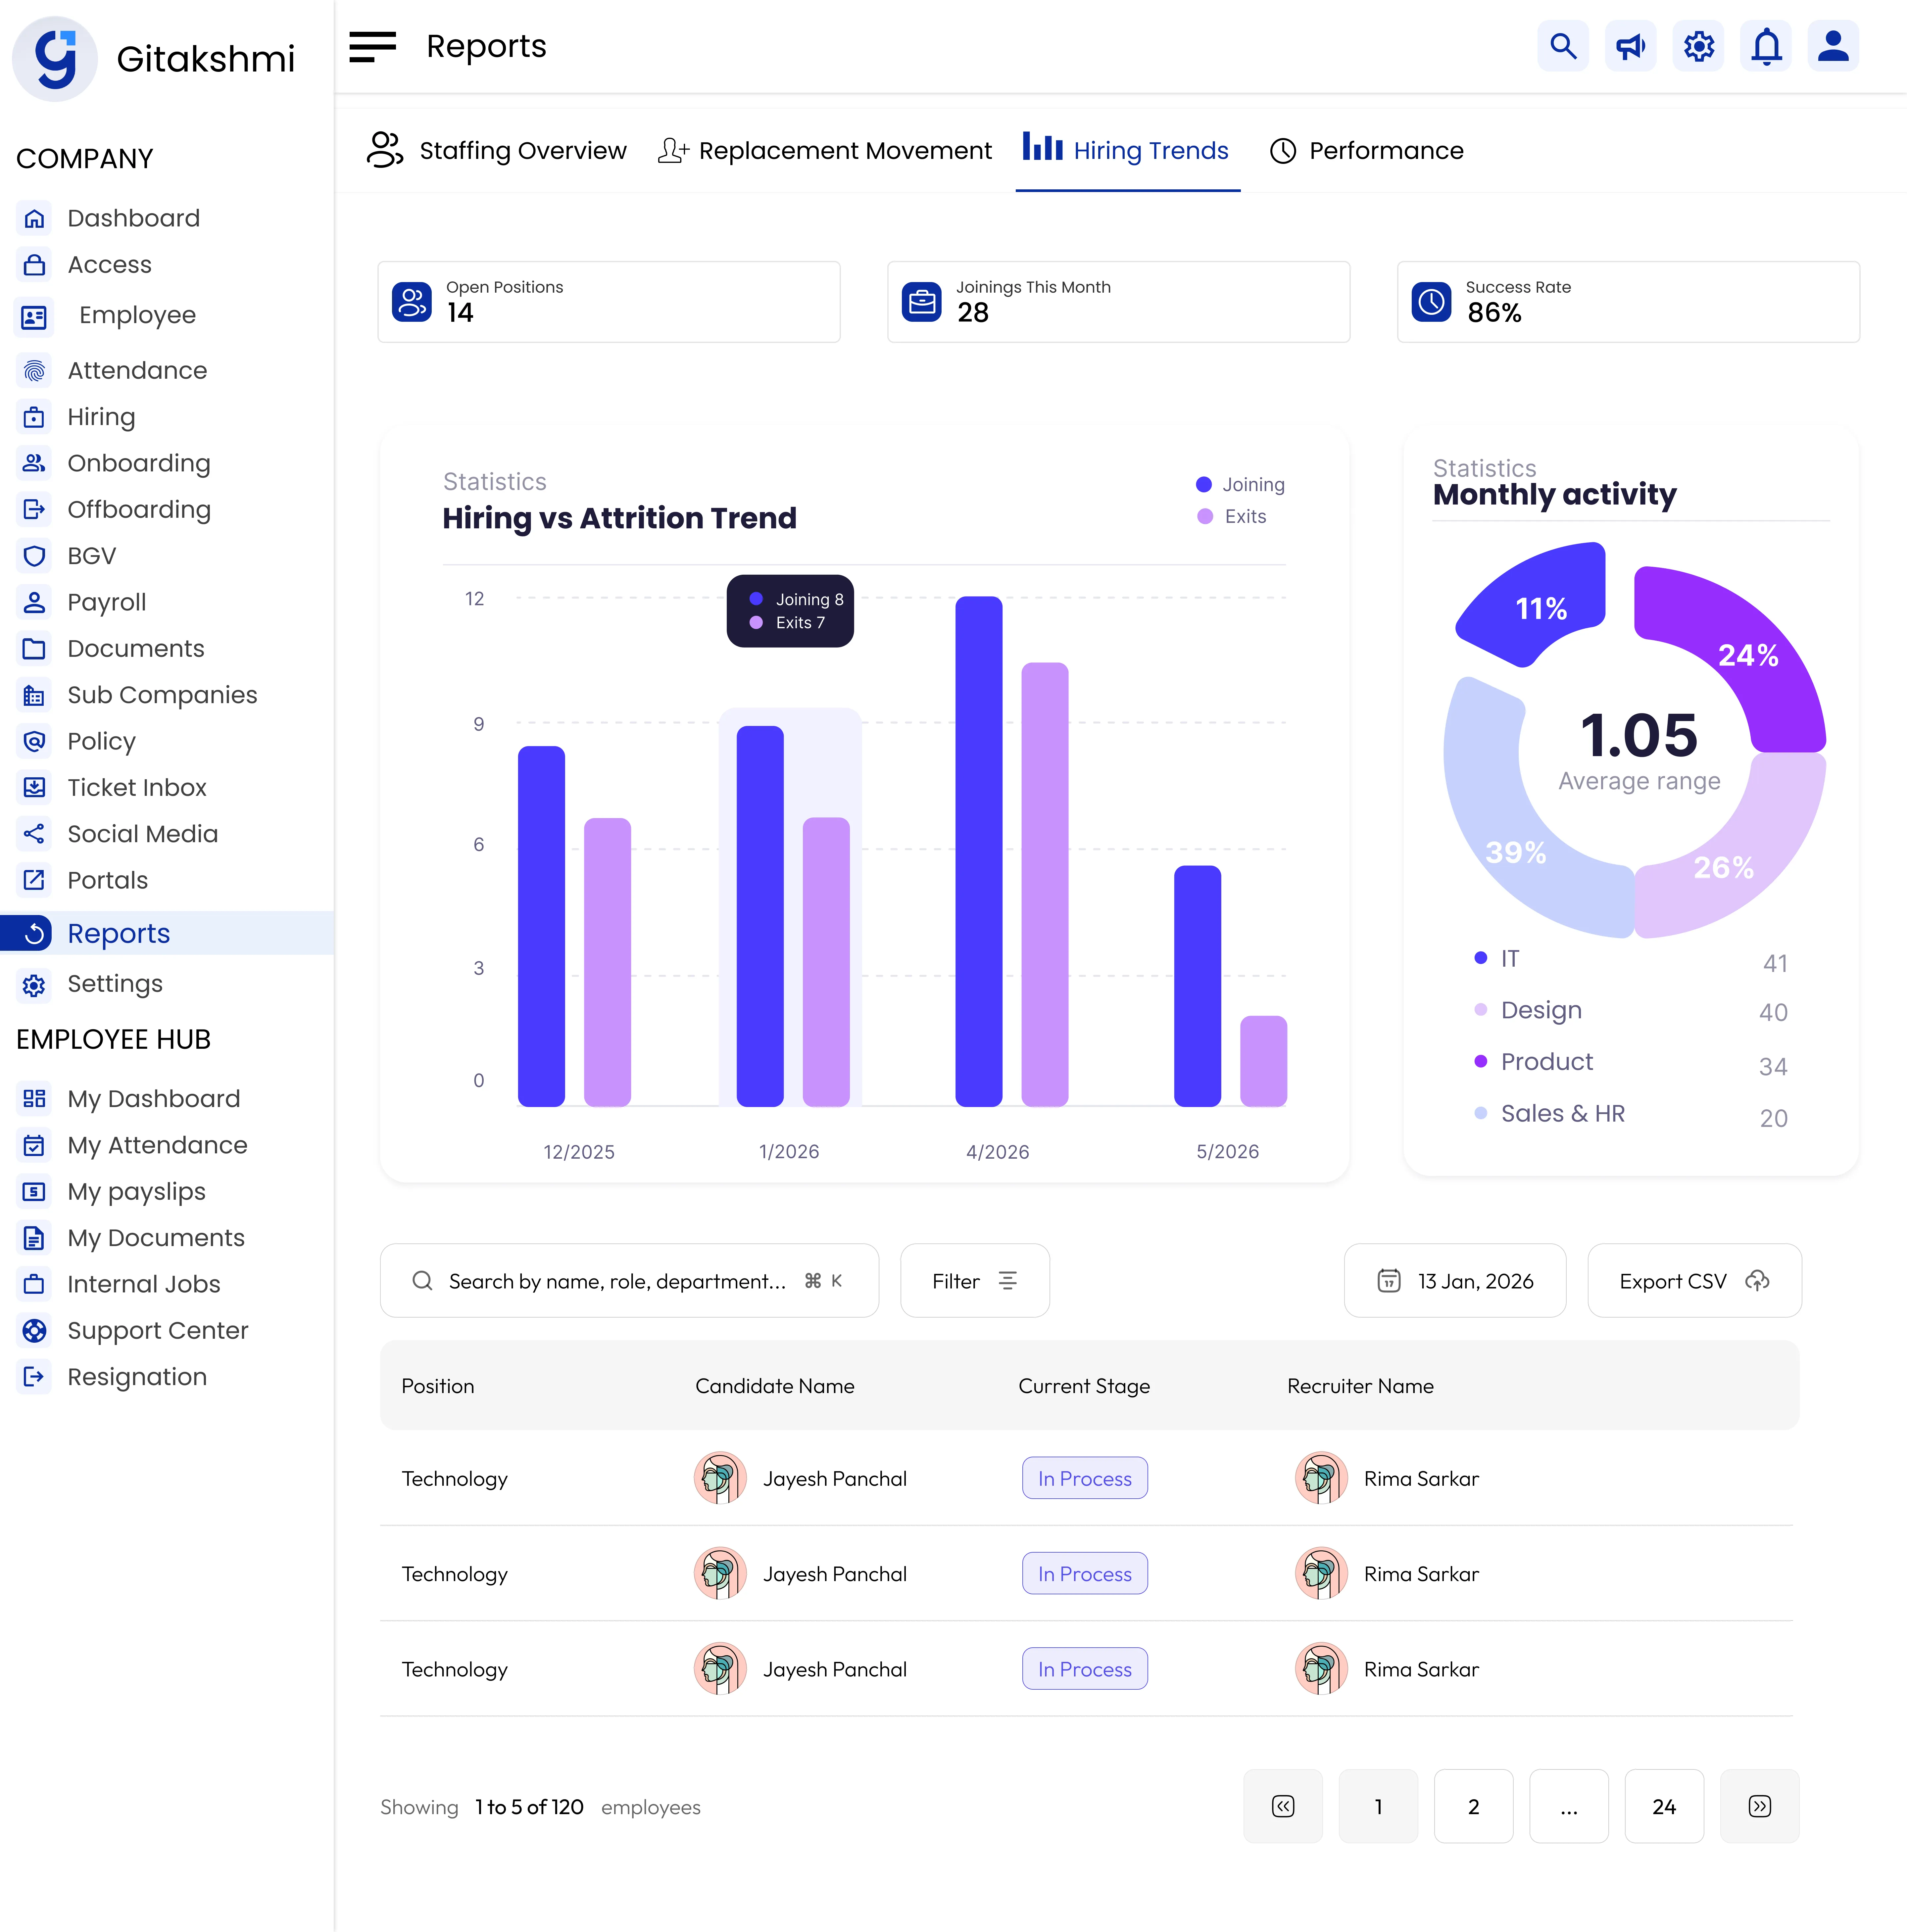Go to page 2
The width and height of the screenshot is (1907, 1932).
pyautogui.click(x=1474, y=1806)
